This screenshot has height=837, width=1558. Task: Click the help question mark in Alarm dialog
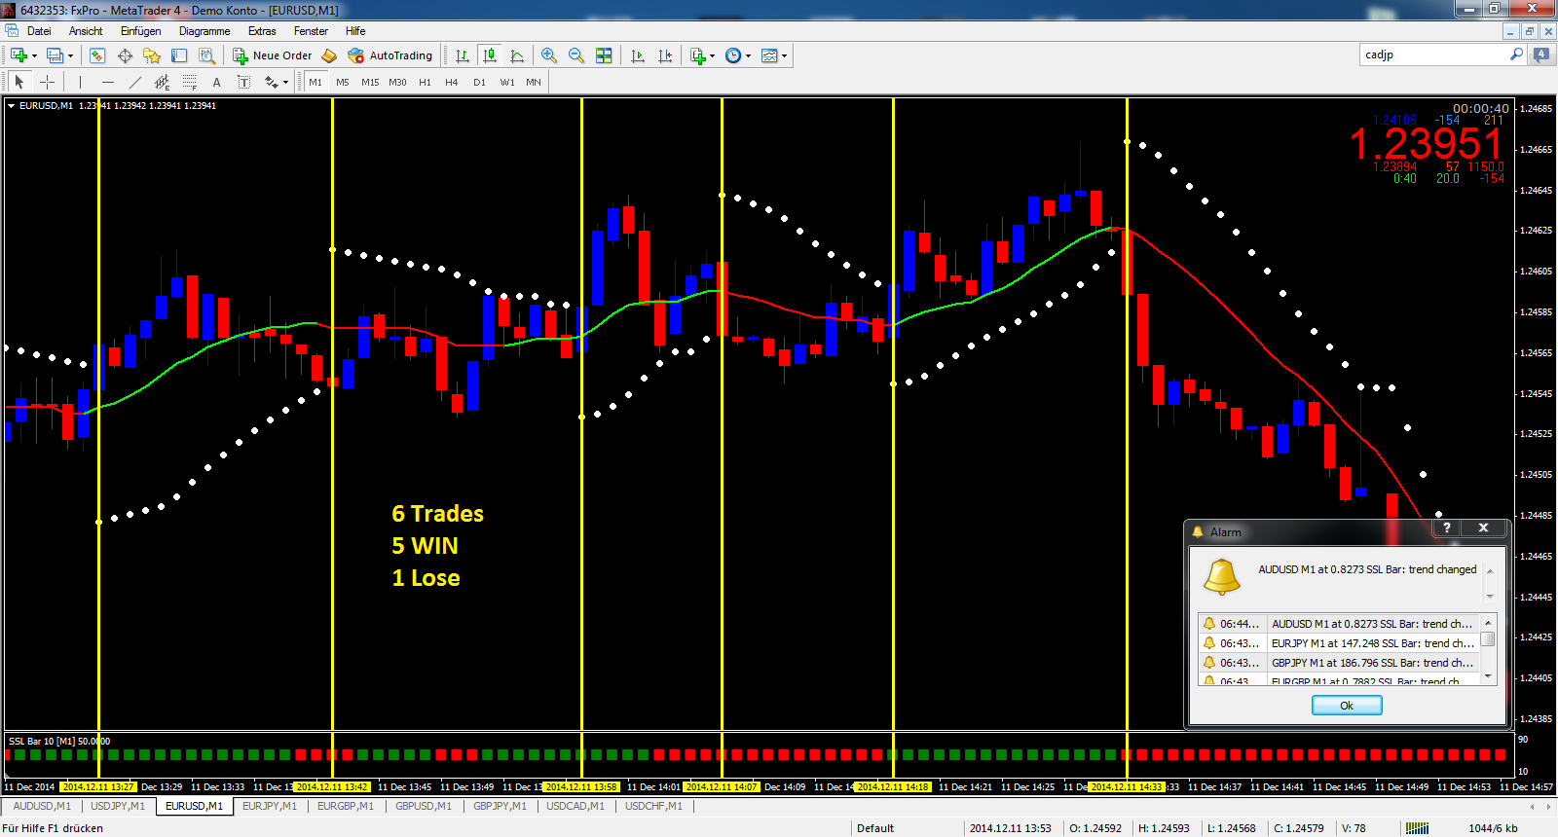point(1447,528)
